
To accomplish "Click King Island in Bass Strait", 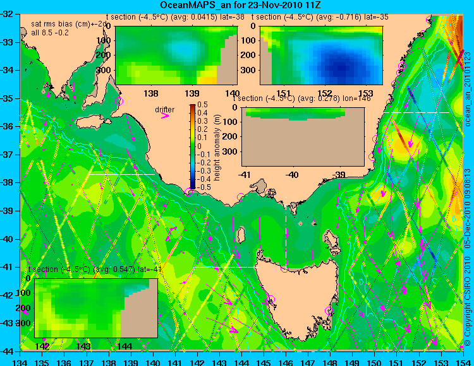I will click(x=241, y=233).
